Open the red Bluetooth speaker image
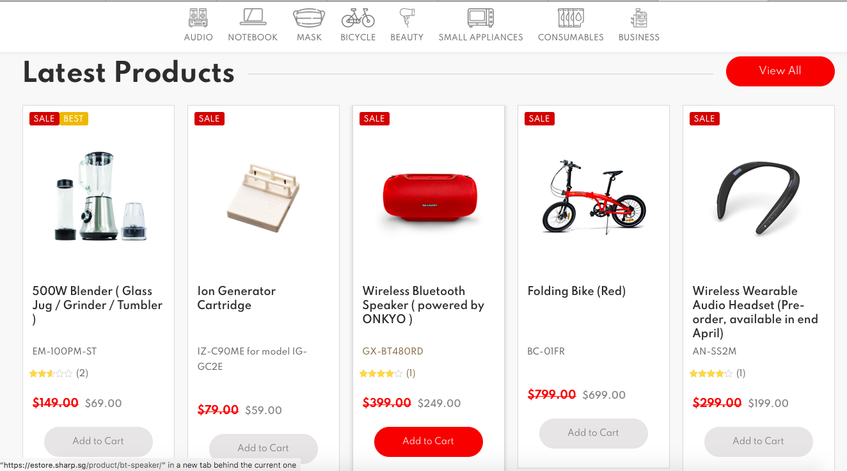 (x=429, y=196)
